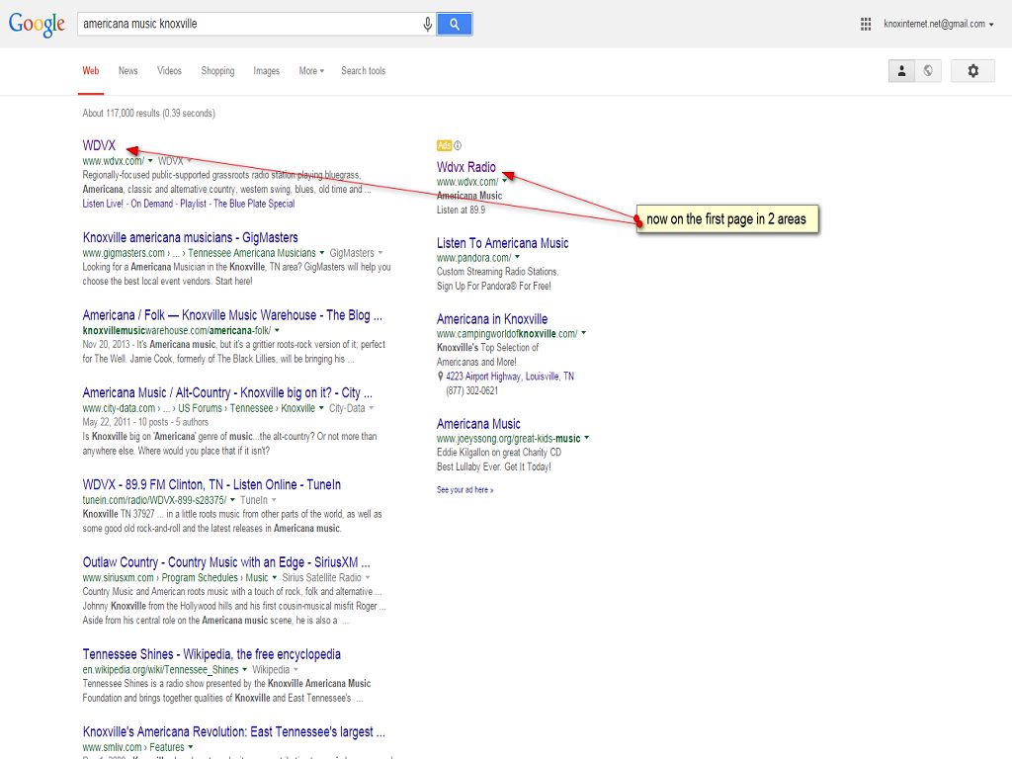Open Americana / Folk Knoxville Music Warehouse result
Viewport: 1012px width, 759px height.
click(x=232, y=315)
